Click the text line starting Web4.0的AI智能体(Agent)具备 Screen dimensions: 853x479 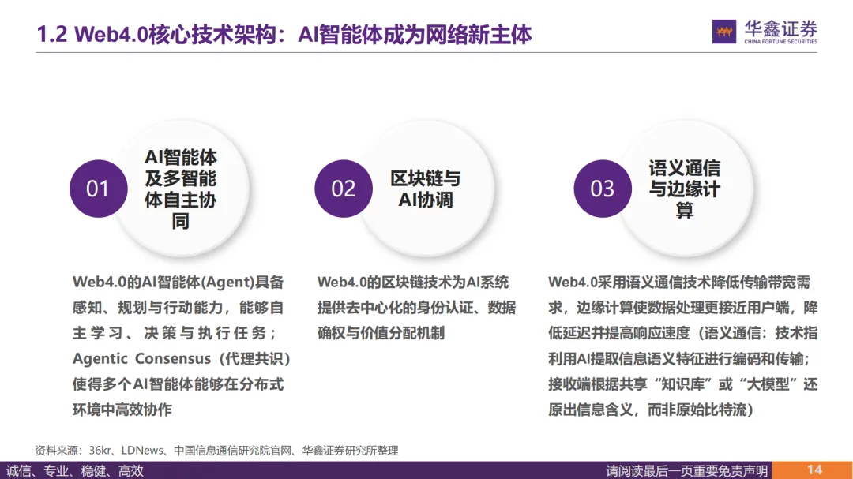178,283
